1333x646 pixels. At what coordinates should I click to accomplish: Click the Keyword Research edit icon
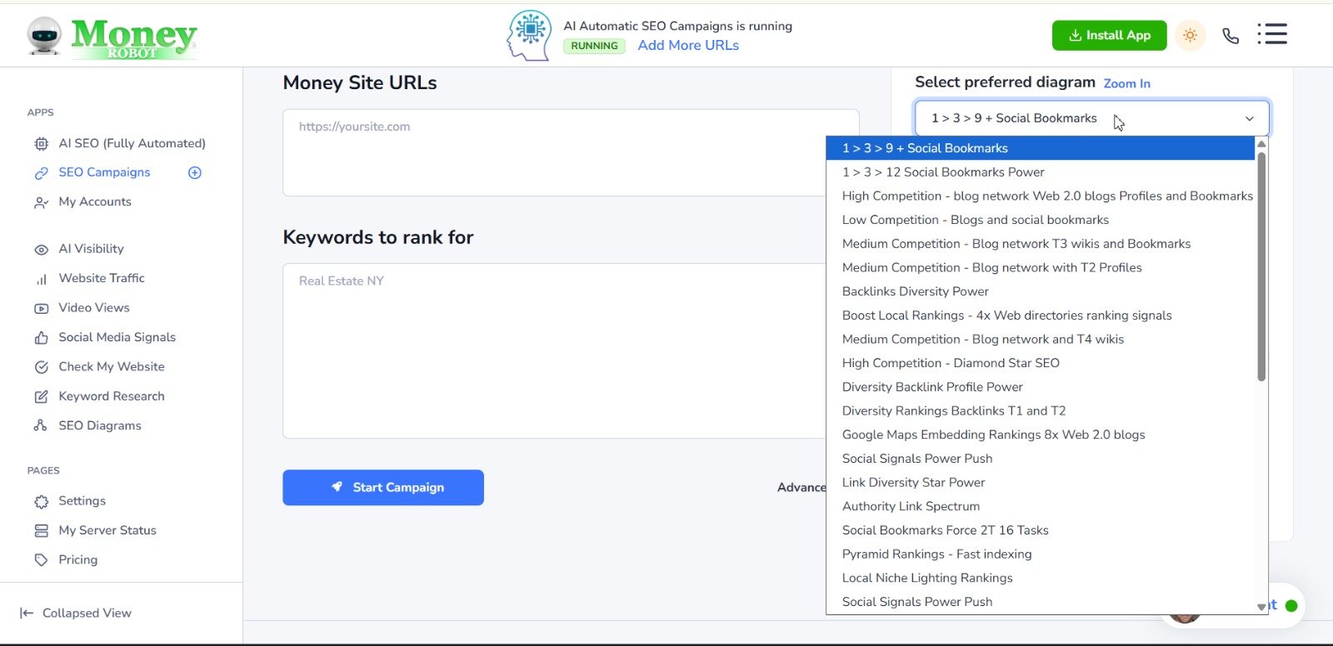click(41, 397)
